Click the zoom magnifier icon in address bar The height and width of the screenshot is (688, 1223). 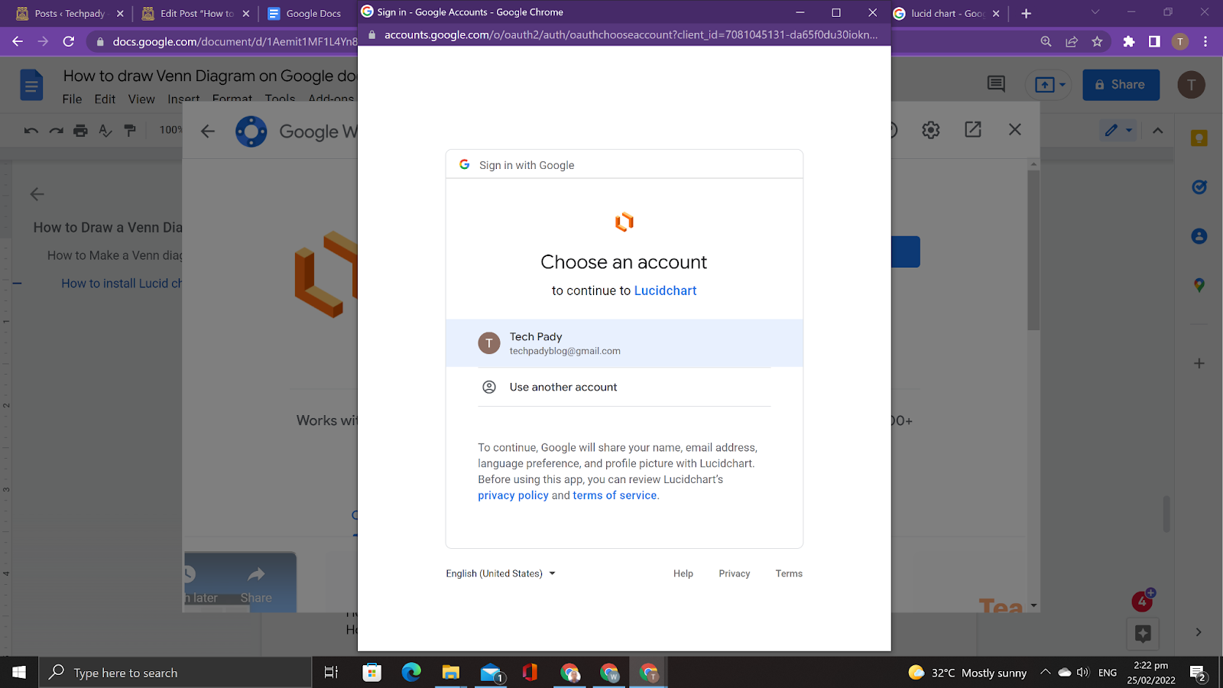1046,41
